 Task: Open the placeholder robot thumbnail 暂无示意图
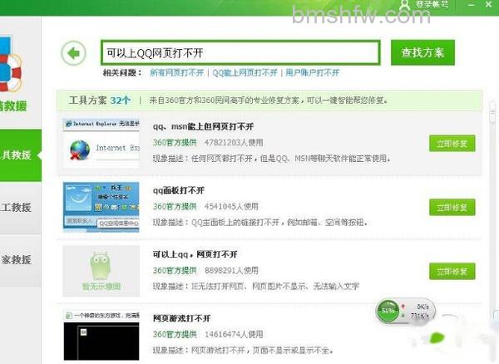tap(101, 271)
